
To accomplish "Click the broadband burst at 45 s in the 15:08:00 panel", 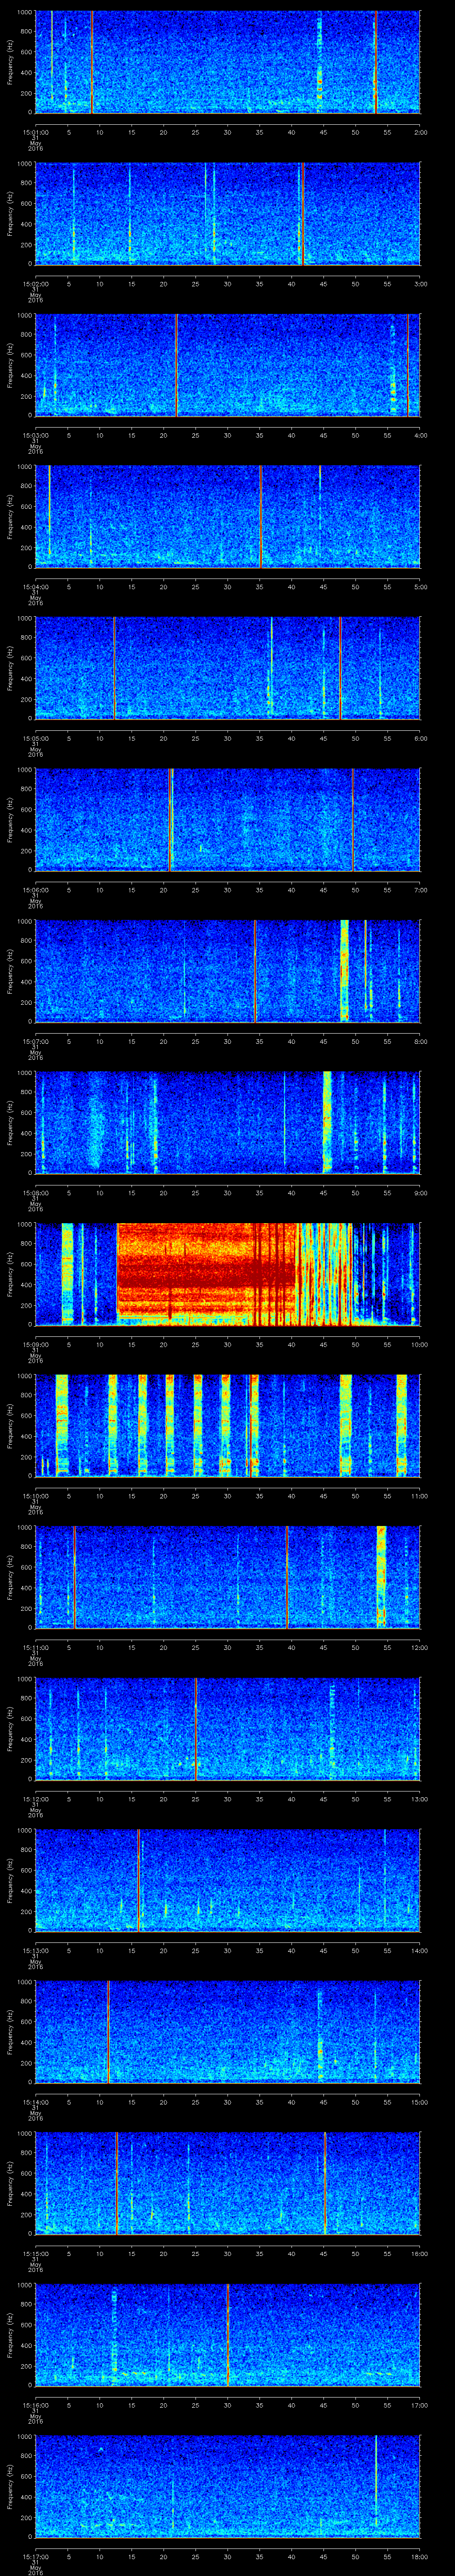I will 326,1122.
